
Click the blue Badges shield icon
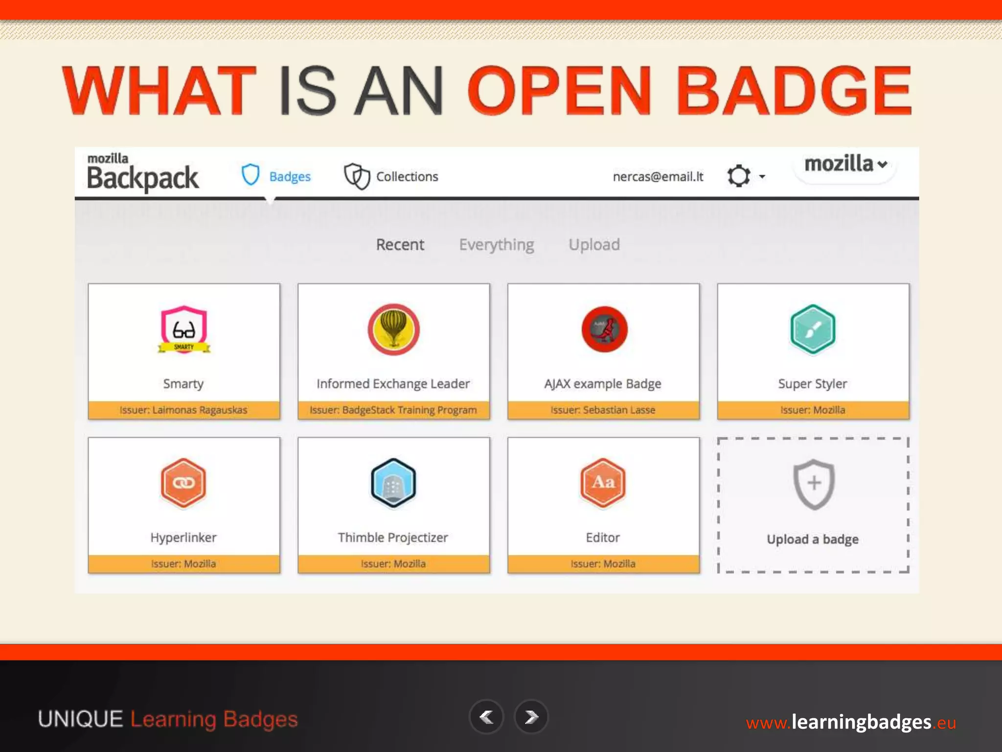coord(250,175)
